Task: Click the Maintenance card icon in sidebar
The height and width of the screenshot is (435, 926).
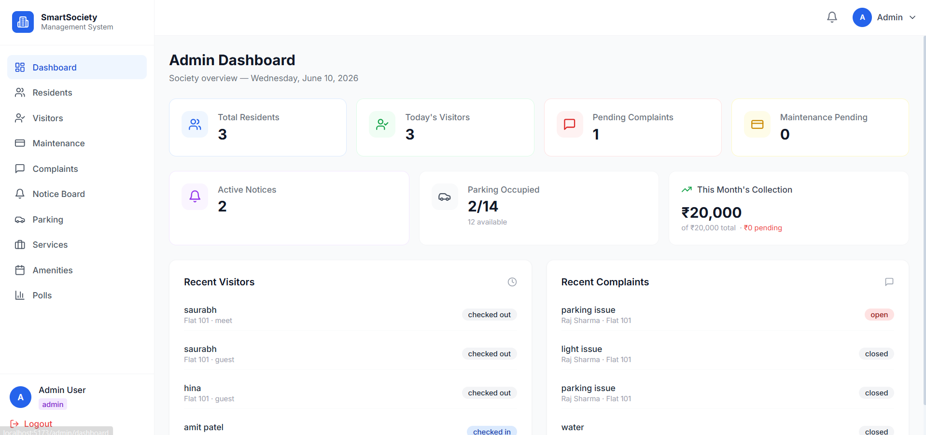Action: click(20, 143)
